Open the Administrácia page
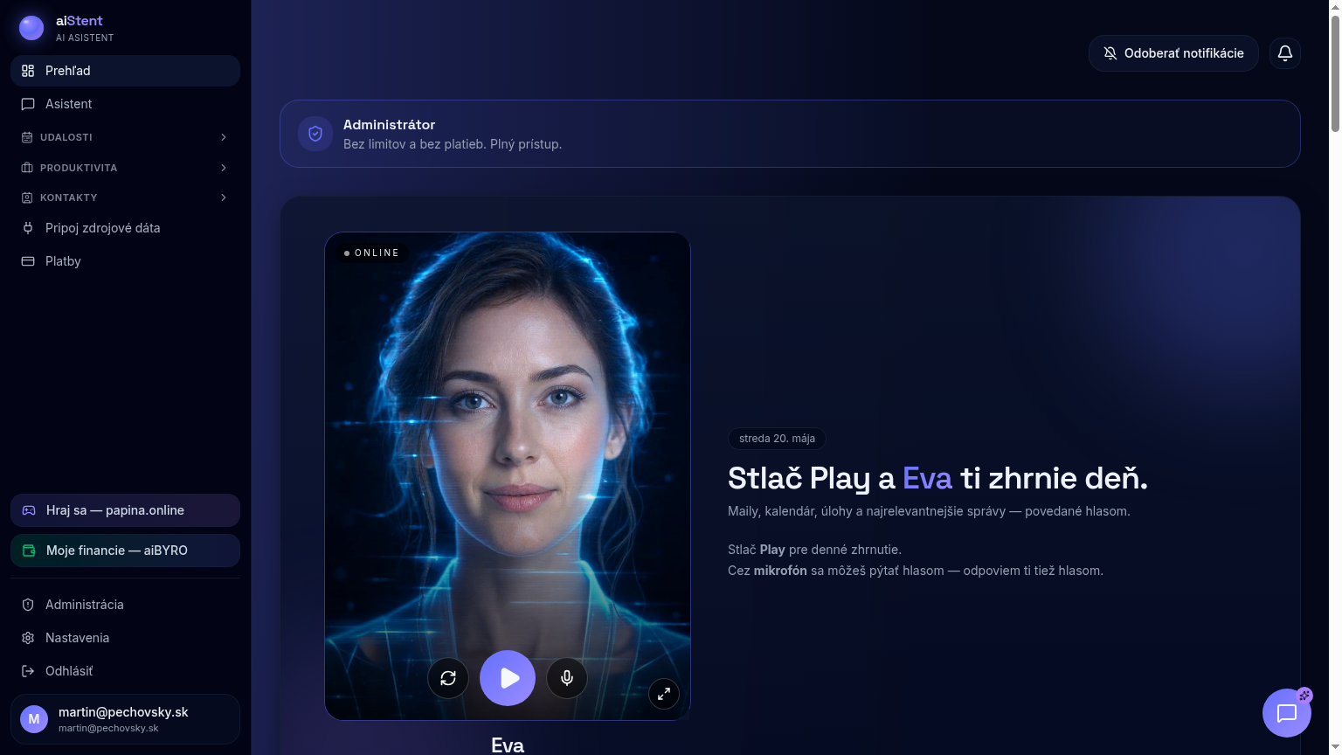Screen dimensions: 1342x755 pos(125,605)
